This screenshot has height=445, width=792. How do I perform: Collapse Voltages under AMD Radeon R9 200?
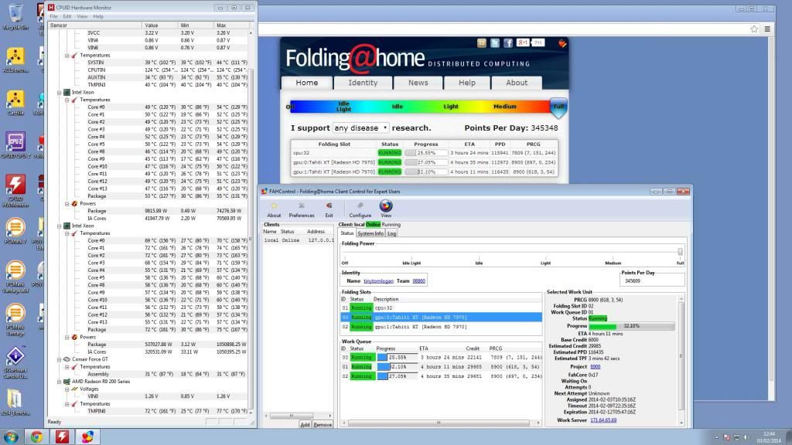pyautogui.click(x=67, y=389)
